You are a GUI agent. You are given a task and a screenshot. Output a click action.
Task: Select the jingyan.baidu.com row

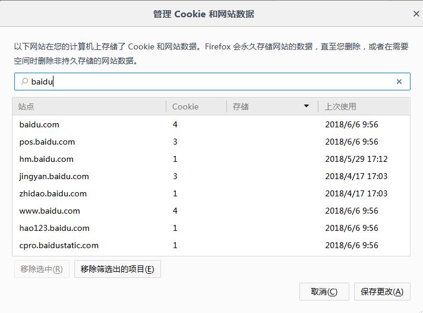(x=211, y=176)
